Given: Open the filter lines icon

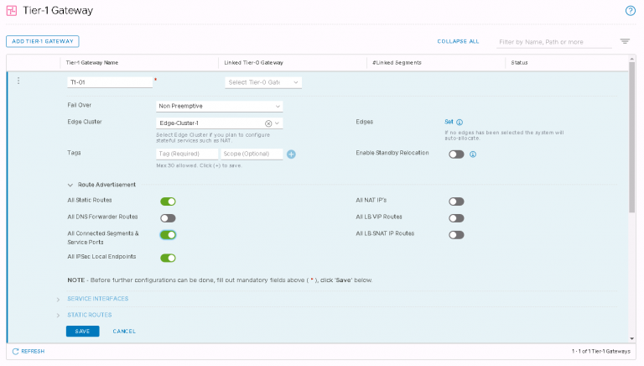Looking at the screenshot, I should coord(625,41).
